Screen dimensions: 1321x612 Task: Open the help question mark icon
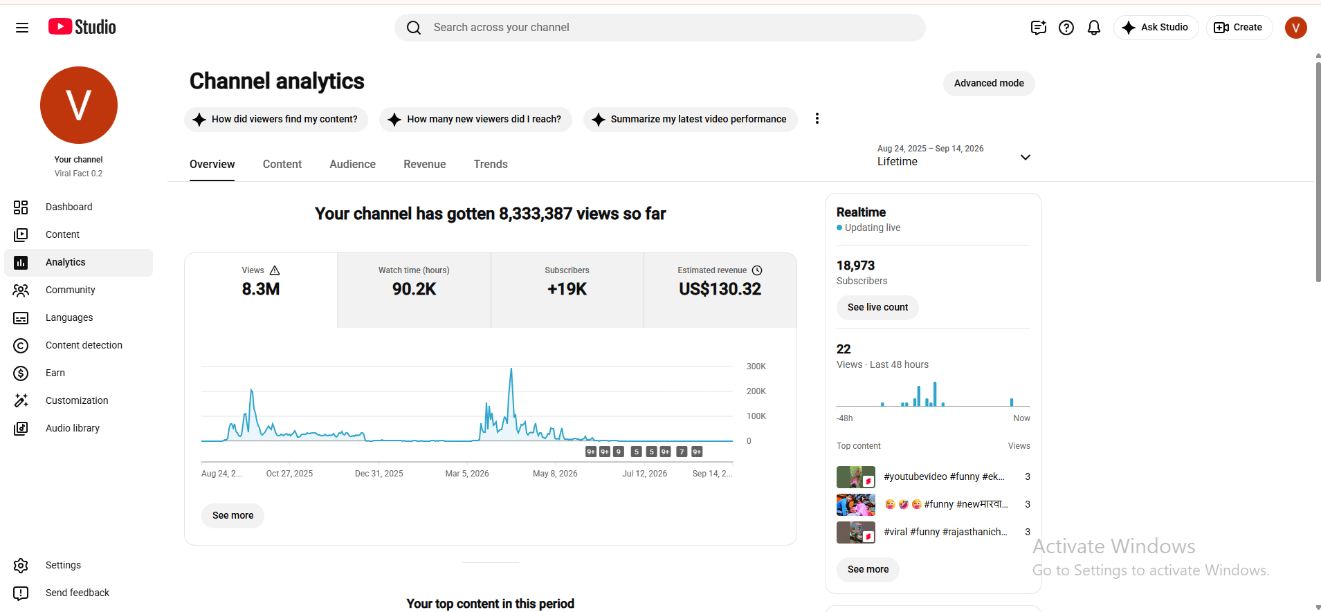(x=1066, y=28)
